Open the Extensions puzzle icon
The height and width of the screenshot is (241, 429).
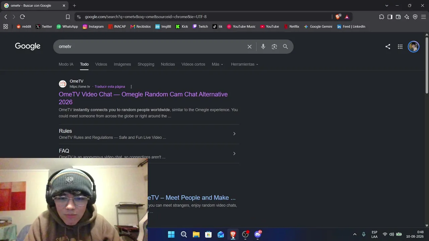381,17
